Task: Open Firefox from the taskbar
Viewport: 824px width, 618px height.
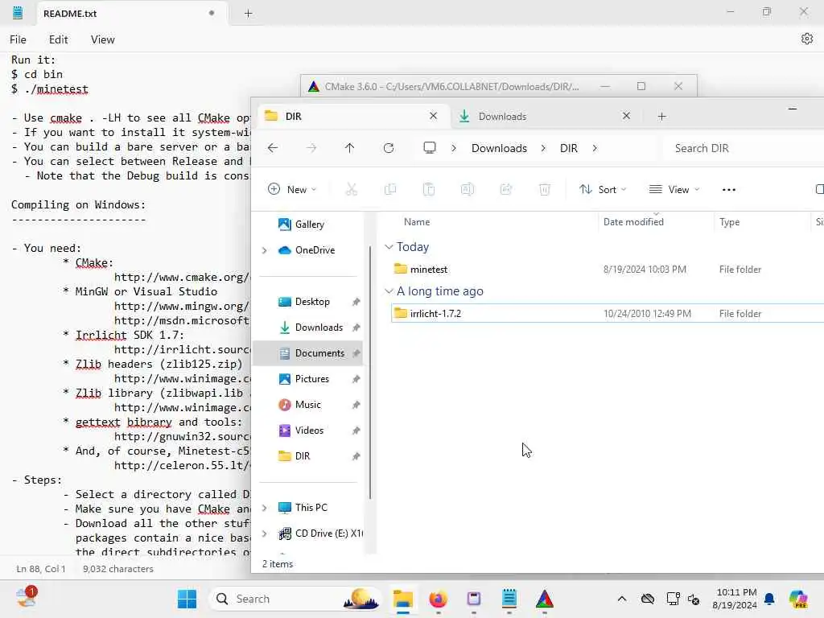Action: (x=438, y=599)
